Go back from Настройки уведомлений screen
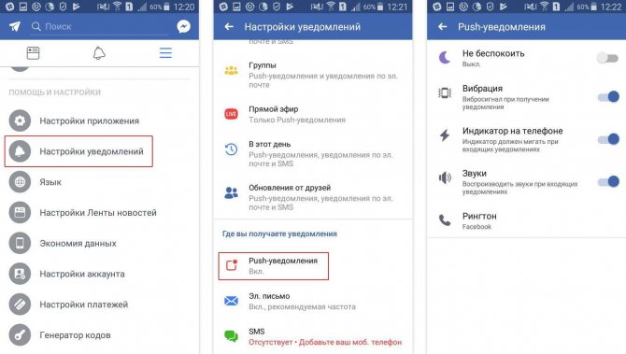 click(229, 27)
